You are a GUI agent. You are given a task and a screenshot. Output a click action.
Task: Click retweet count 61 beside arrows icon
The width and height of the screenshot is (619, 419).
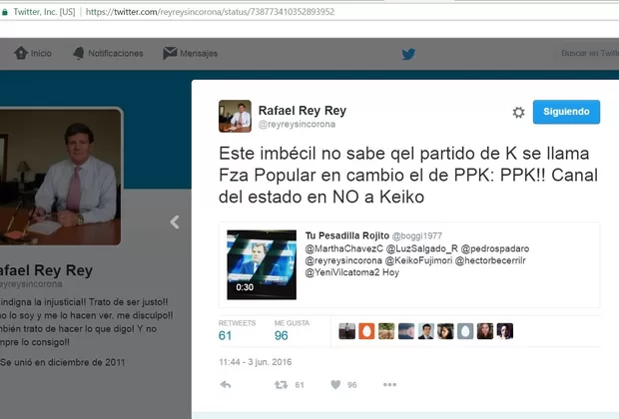[x=300, y=385]
